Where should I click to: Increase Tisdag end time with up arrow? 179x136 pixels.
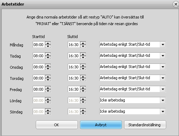pyautogui.click(x=83, y=54)
